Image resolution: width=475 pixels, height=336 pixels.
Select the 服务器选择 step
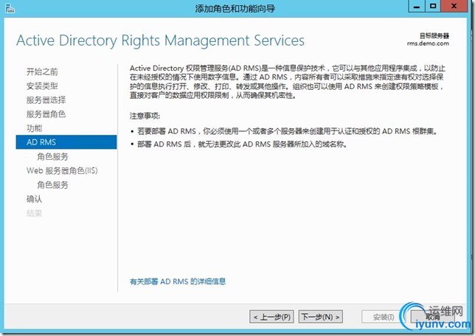(46, 100)
